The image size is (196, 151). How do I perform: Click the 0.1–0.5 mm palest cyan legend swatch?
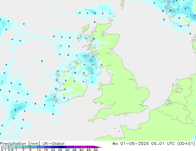[x=5, y=147]
